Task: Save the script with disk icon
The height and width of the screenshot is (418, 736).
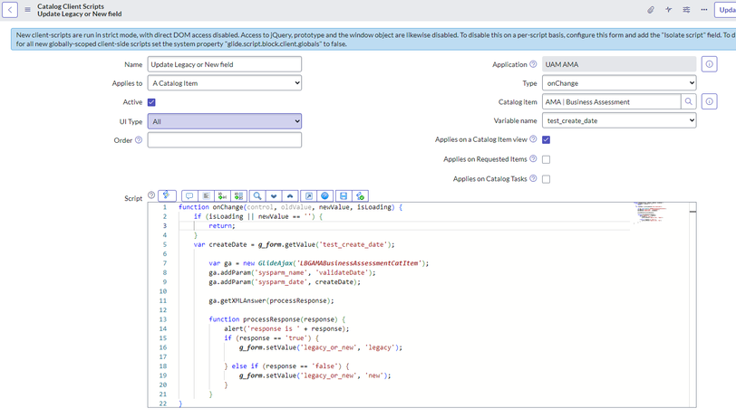Action: click(x=344, y=195)
